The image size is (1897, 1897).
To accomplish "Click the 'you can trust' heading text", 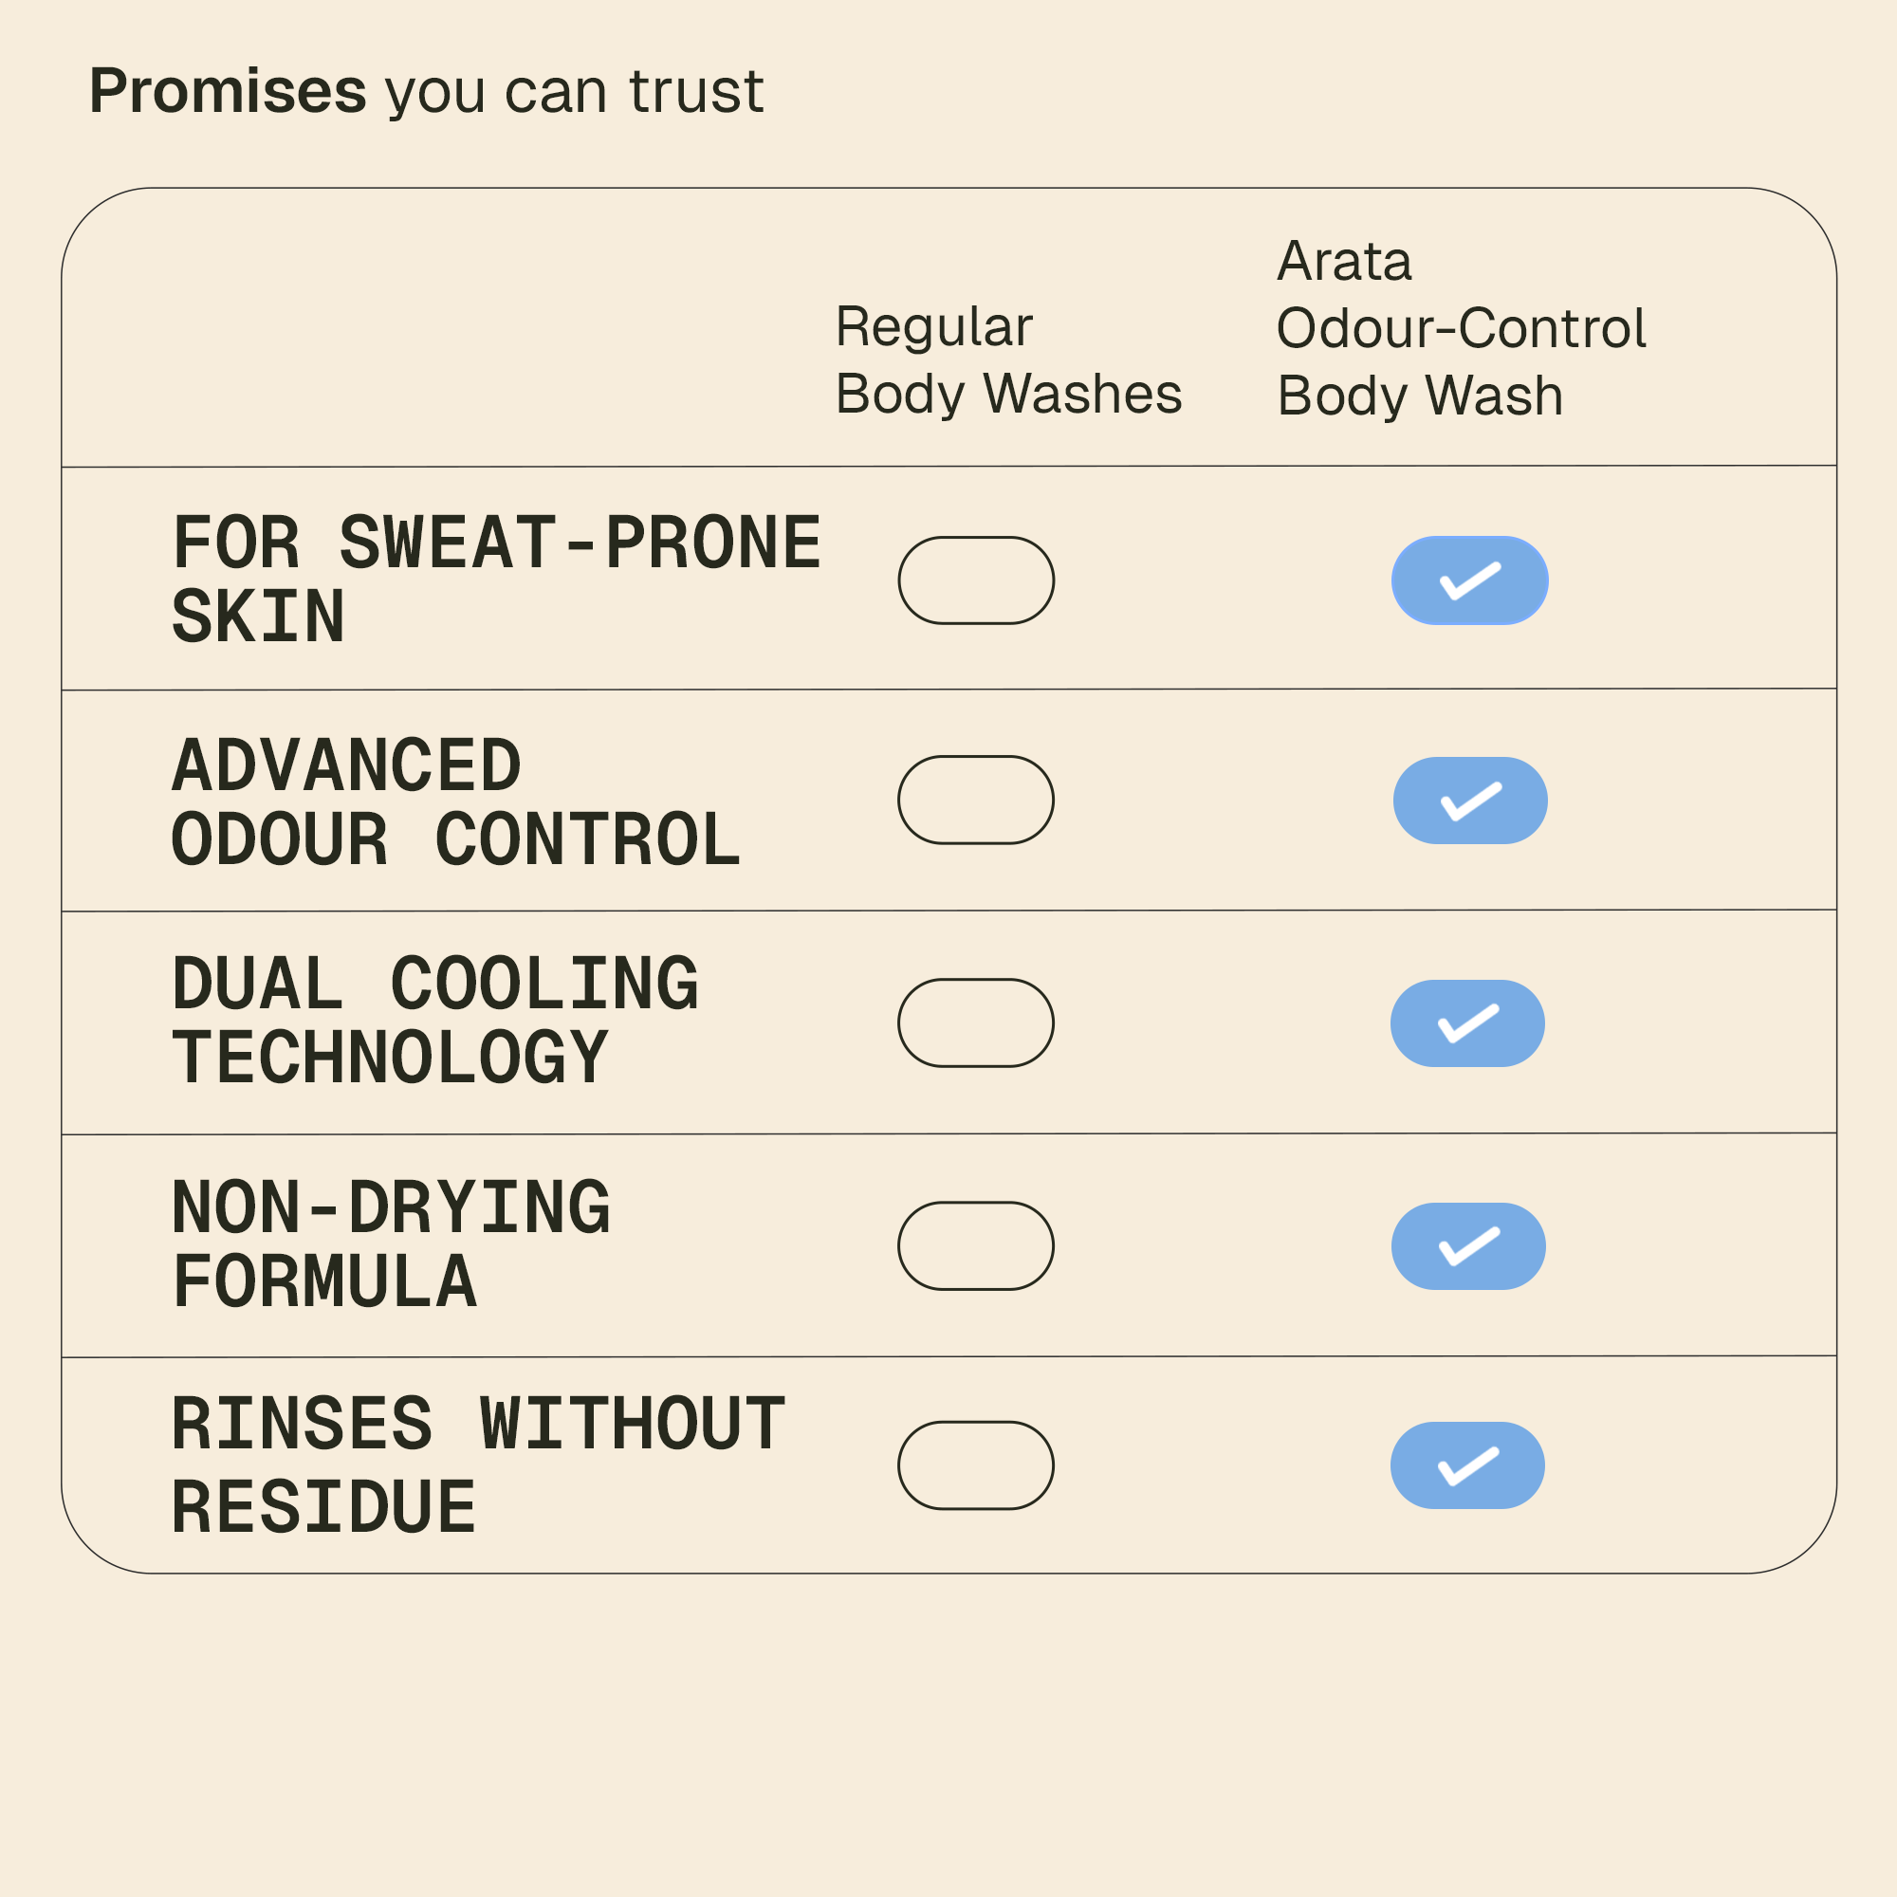I will (575, 91).
